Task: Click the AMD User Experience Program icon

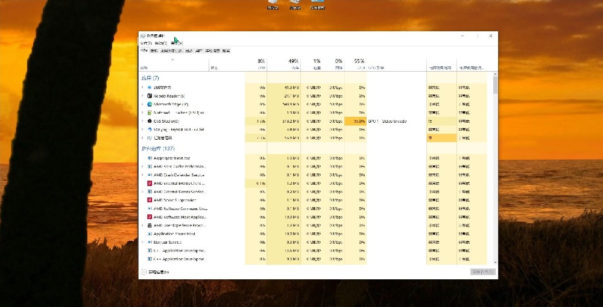Action: [150, 225]
